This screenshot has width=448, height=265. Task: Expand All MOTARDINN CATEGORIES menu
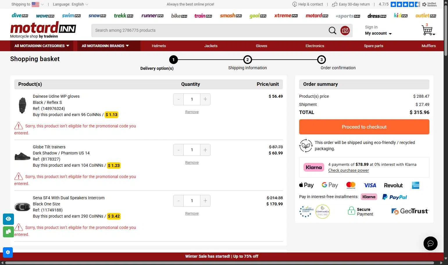click(42, 46)
